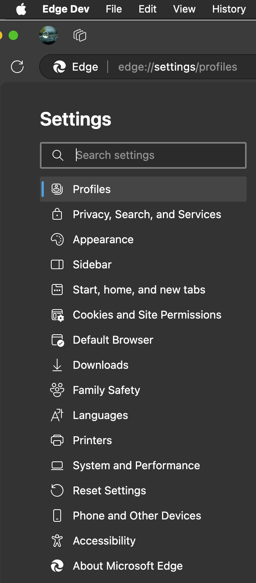Go to Cookies and Site Permissions
The width and height of the screenshot is (256, 583).
(147, 315)
